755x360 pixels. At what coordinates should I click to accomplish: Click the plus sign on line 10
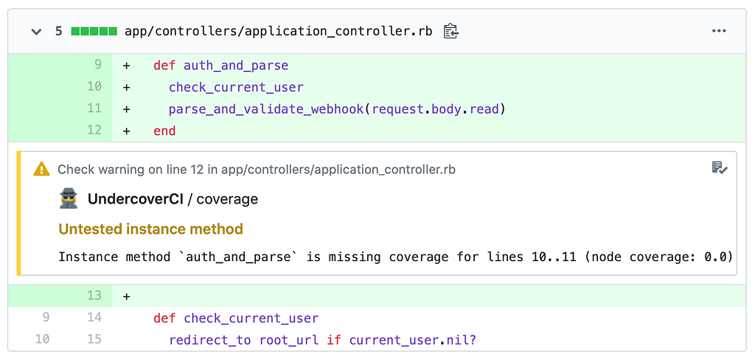coord(127,87)
